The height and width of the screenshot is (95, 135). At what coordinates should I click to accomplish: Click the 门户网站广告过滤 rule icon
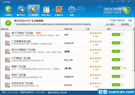pyautogui.click(x=7, y=60)
